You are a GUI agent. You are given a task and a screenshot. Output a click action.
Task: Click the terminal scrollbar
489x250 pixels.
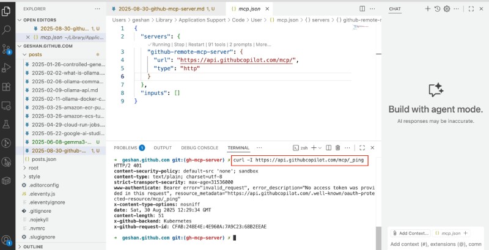point(378,238)
